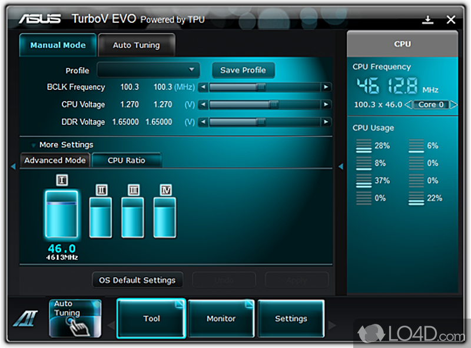Click the greyed Undo button
Image resolution: width=471 pixels, height=348 pixels.
coord(224,280)
